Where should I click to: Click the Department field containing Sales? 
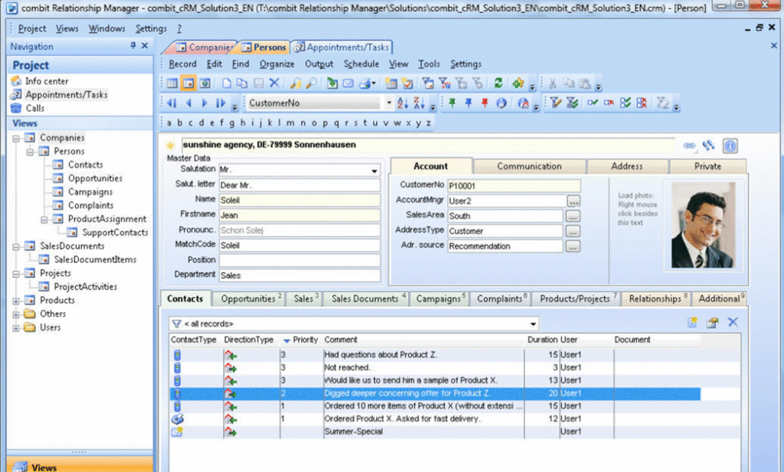click(299, 275)
